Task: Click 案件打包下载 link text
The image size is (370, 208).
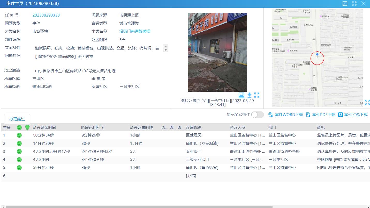Action: 356,114
